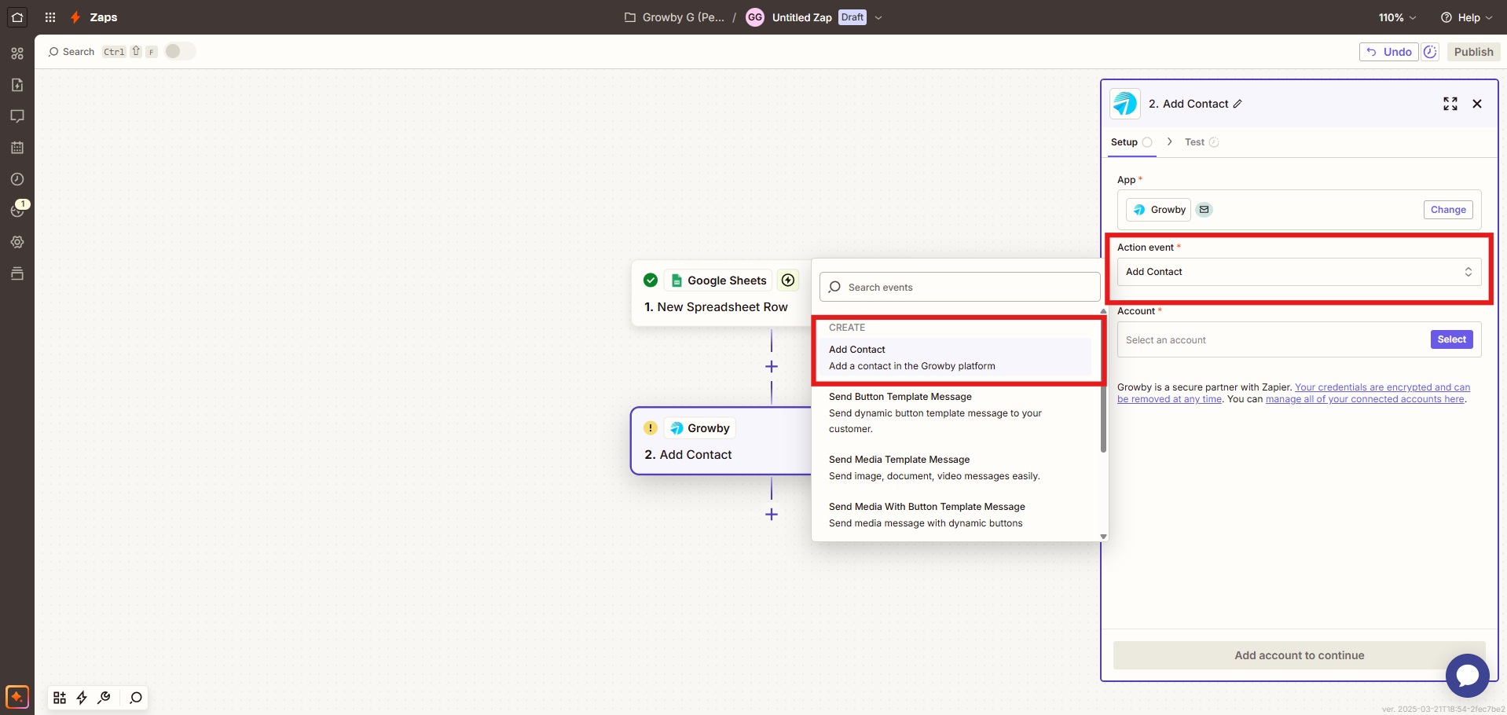Click the pencil icon to rename Add Contact

[1237, 104]
